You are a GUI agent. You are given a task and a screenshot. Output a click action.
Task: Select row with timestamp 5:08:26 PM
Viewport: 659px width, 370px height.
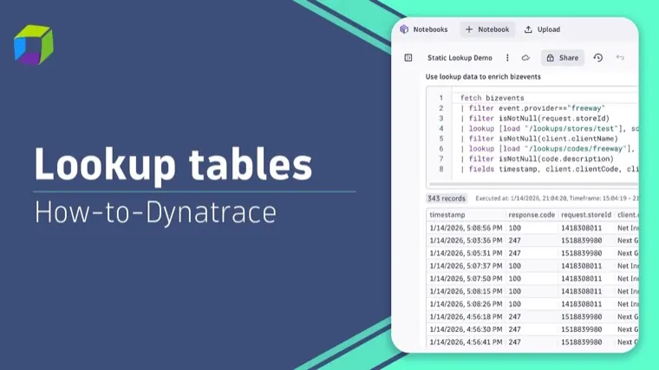(532, 303)
